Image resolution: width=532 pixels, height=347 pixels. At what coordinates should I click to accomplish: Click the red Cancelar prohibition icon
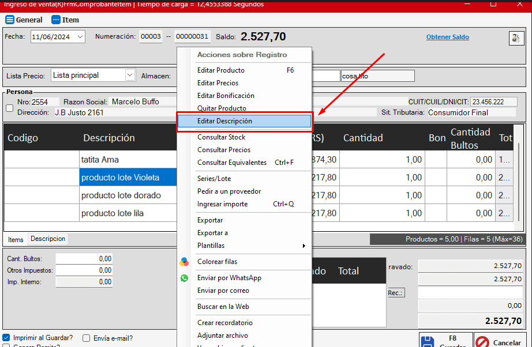(482, 342)
